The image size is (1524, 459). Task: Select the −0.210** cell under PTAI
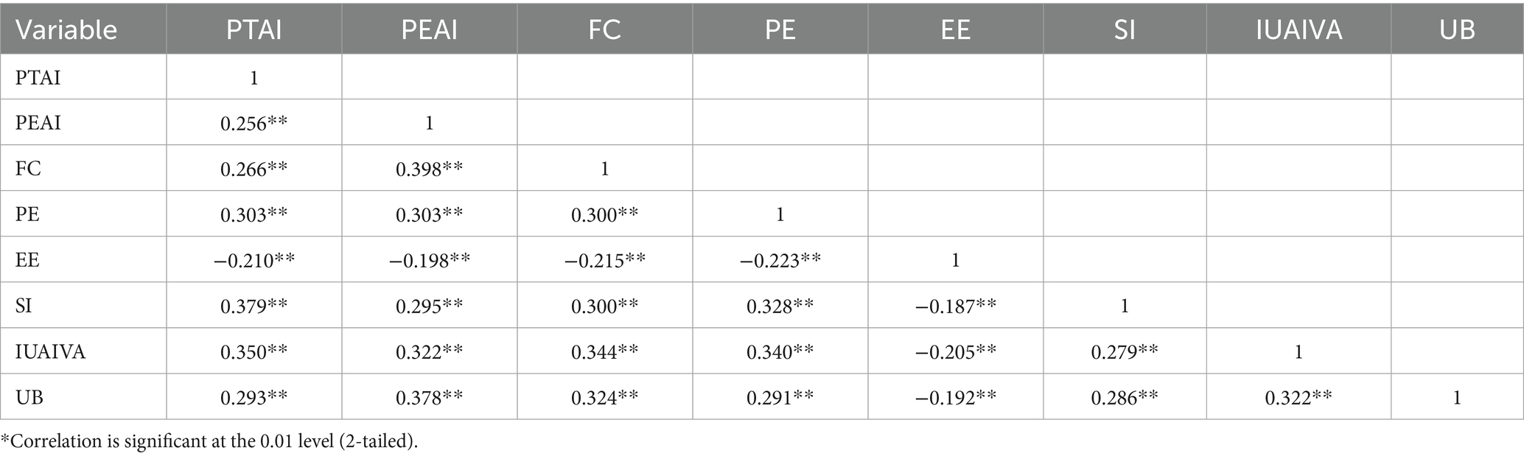(254, 260)
